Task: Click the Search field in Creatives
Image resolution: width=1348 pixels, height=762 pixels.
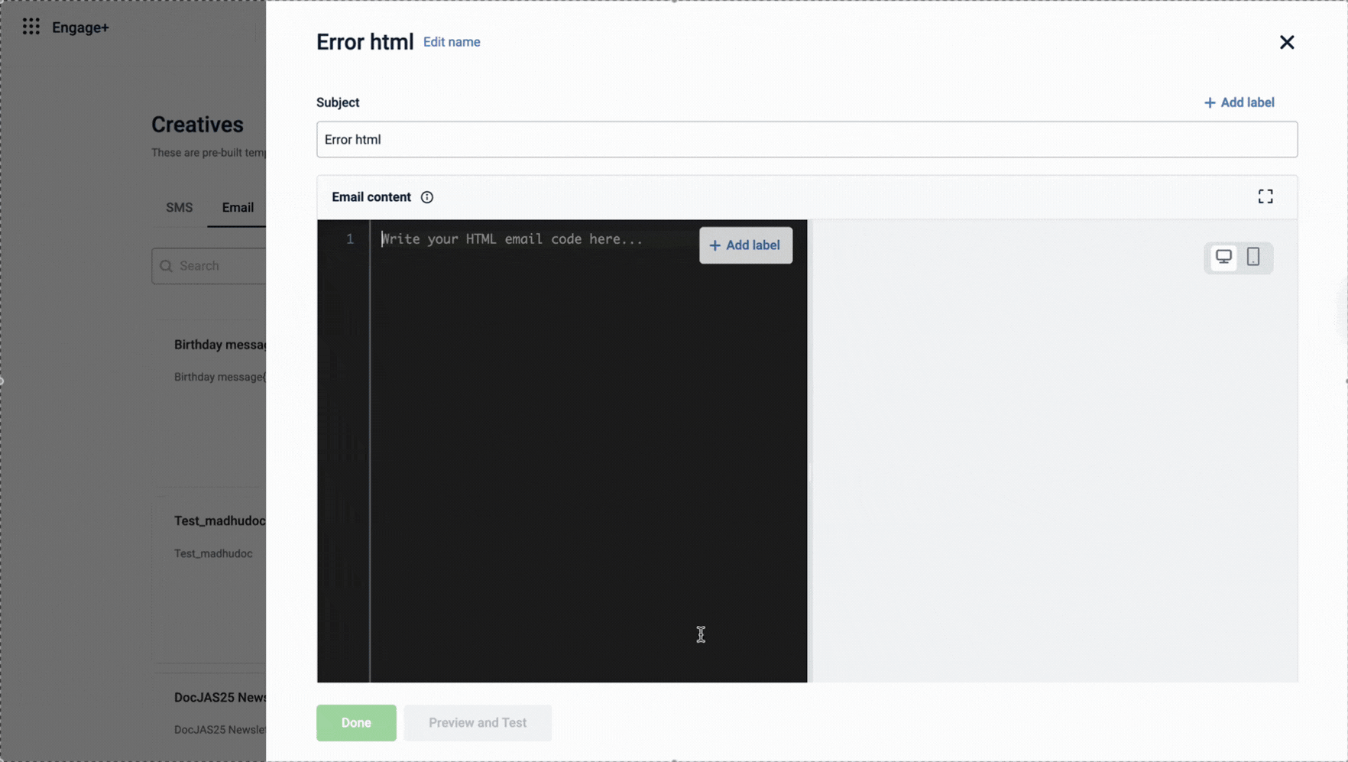Action: [209, 266]
